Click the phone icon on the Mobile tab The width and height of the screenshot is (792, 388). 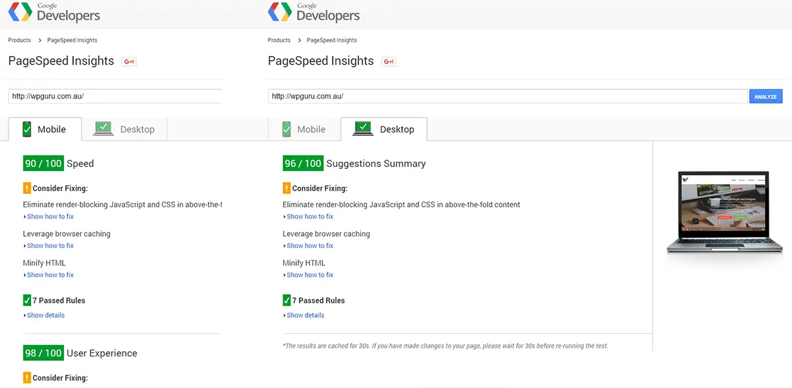pos(27,129)
